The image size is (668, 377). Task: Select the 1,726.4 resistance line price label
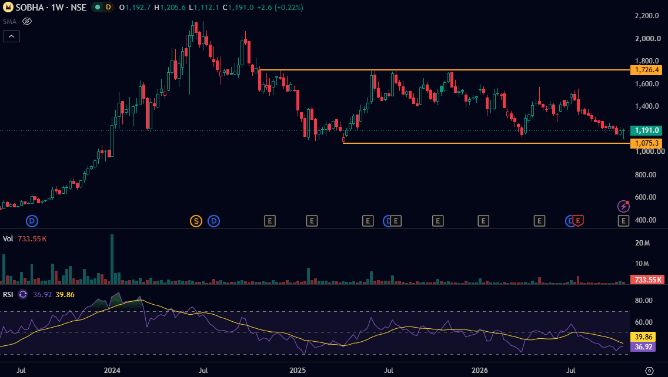pyautogui.click(x=646, y=70)
